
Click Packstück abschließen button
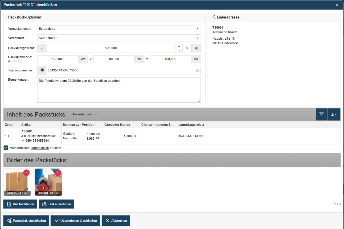tap(26, 221)
